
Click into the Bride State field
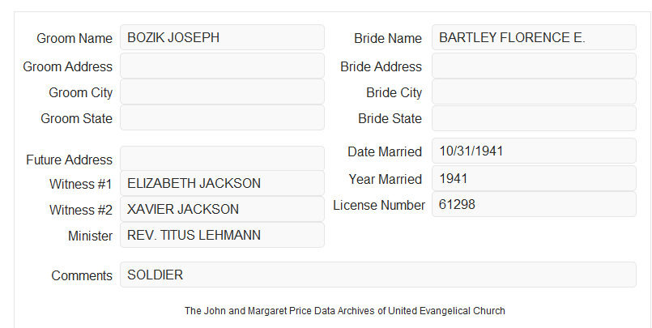[x=534, y=118]
